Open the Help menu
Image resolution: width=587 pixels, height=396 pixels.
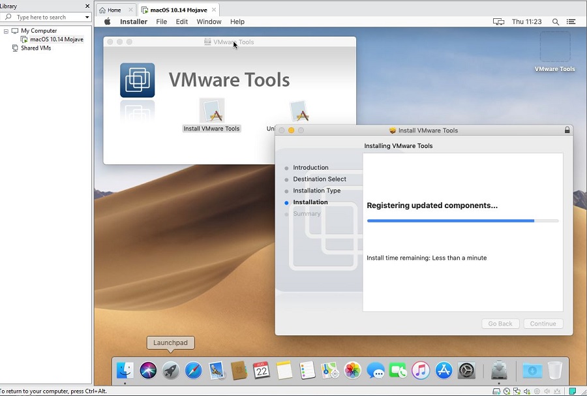[x=237, y=22]
